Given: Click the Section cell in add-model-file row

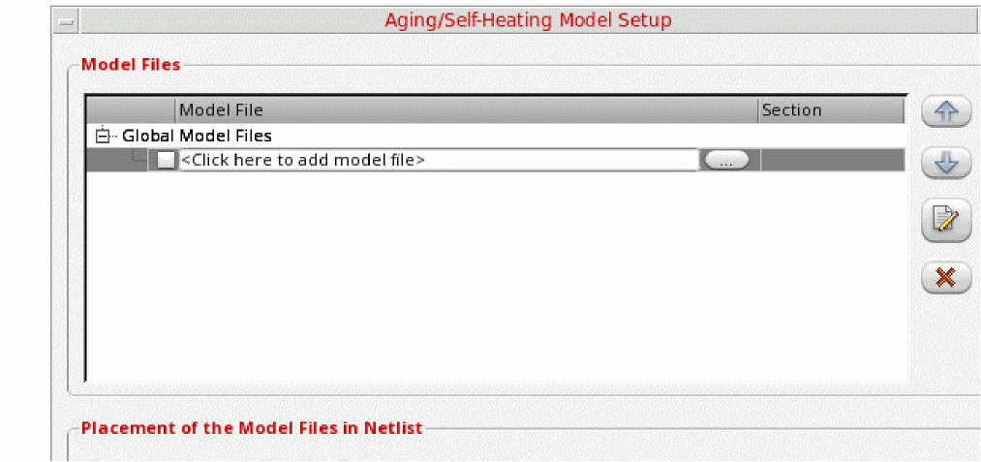Looking at the screenshot, I should click(832, 161).
